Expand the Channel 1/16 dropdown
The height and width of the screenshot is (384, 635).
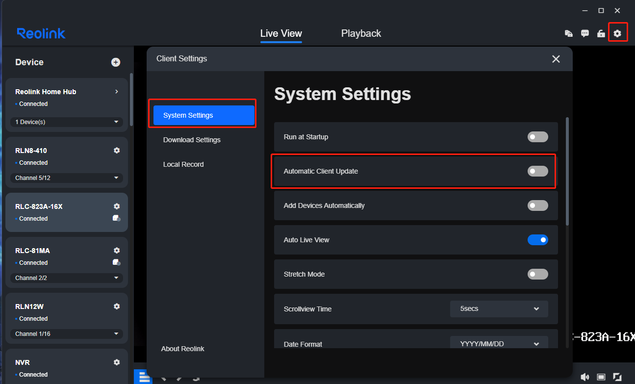[x=67, y=333]
